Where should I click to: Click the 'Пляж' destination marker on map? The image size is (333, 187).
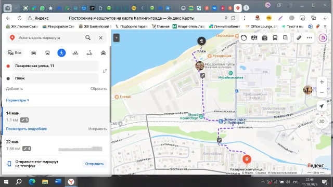[201, 41]
